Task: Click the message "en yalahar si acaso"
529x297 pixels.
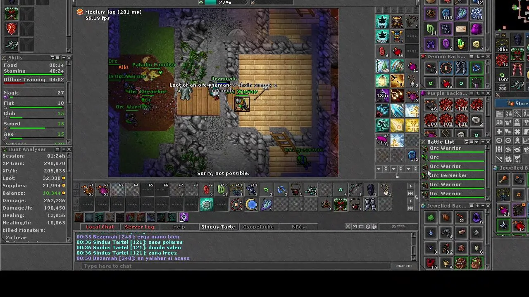Action: click(x=163, y=258)
